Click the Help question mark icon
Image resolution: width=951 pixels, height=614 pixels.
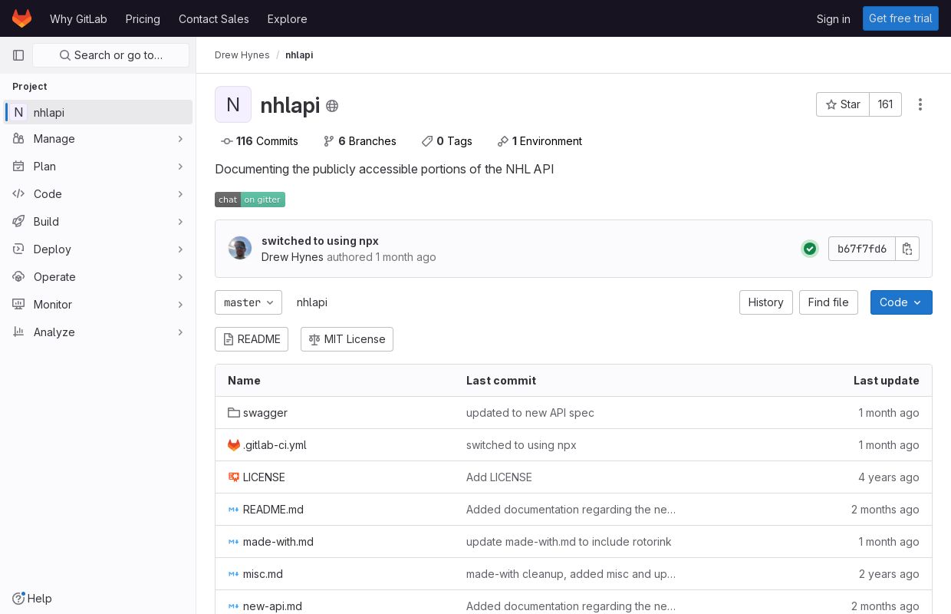tap(18, 599)
